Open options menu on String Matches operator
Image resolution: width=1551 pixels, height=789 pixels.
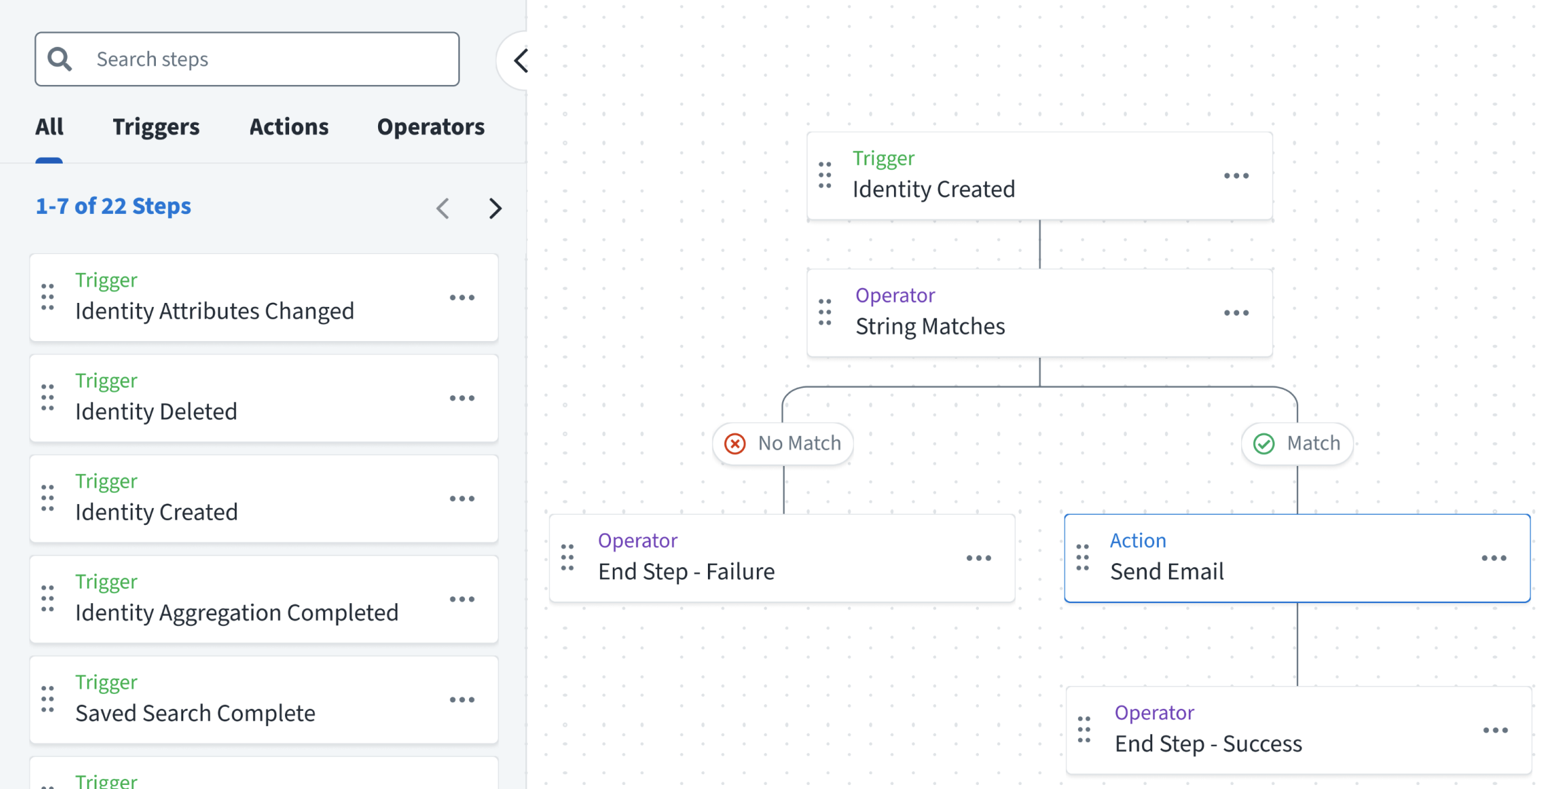pyautogui.click(x=1236, y=312)
